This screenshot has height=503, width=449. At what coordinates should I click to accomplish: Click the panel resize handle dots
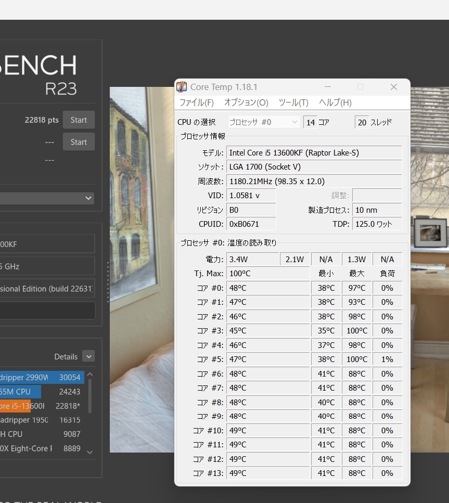tap(108, 281)
